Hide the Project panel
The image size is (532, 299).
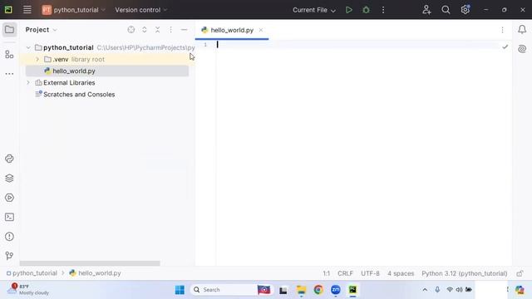pos(184,30)
